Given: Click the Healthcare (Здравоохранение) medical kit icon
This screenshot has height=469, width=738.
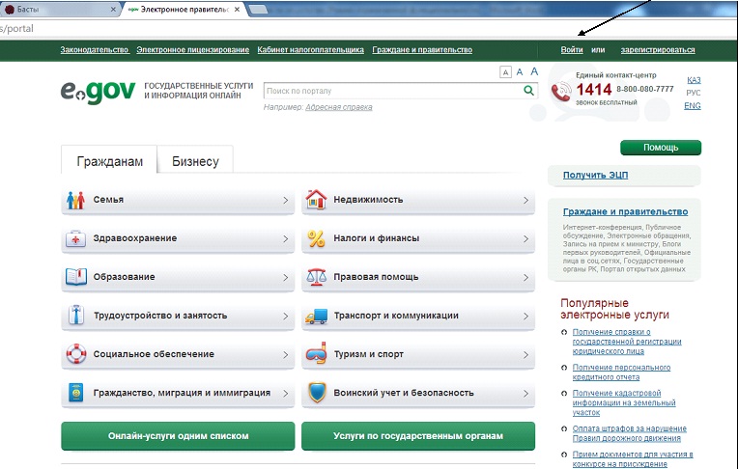Looking at the screenshot, I should 75,239.
